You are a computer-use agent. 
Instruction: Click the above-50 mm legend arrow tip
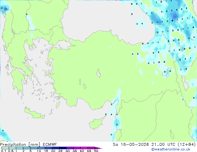98,148
